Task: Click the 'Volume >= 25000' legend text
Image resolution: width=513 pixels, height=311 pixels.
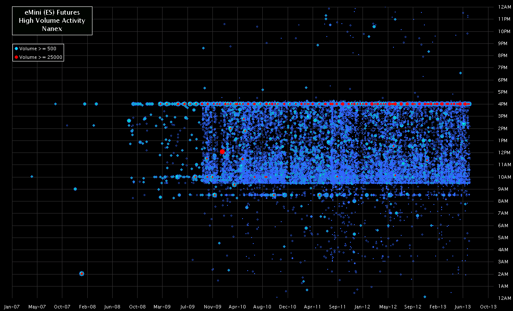Action: (x=40, y=57)
